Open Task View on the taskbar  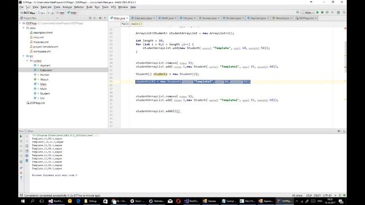[42, 201]
